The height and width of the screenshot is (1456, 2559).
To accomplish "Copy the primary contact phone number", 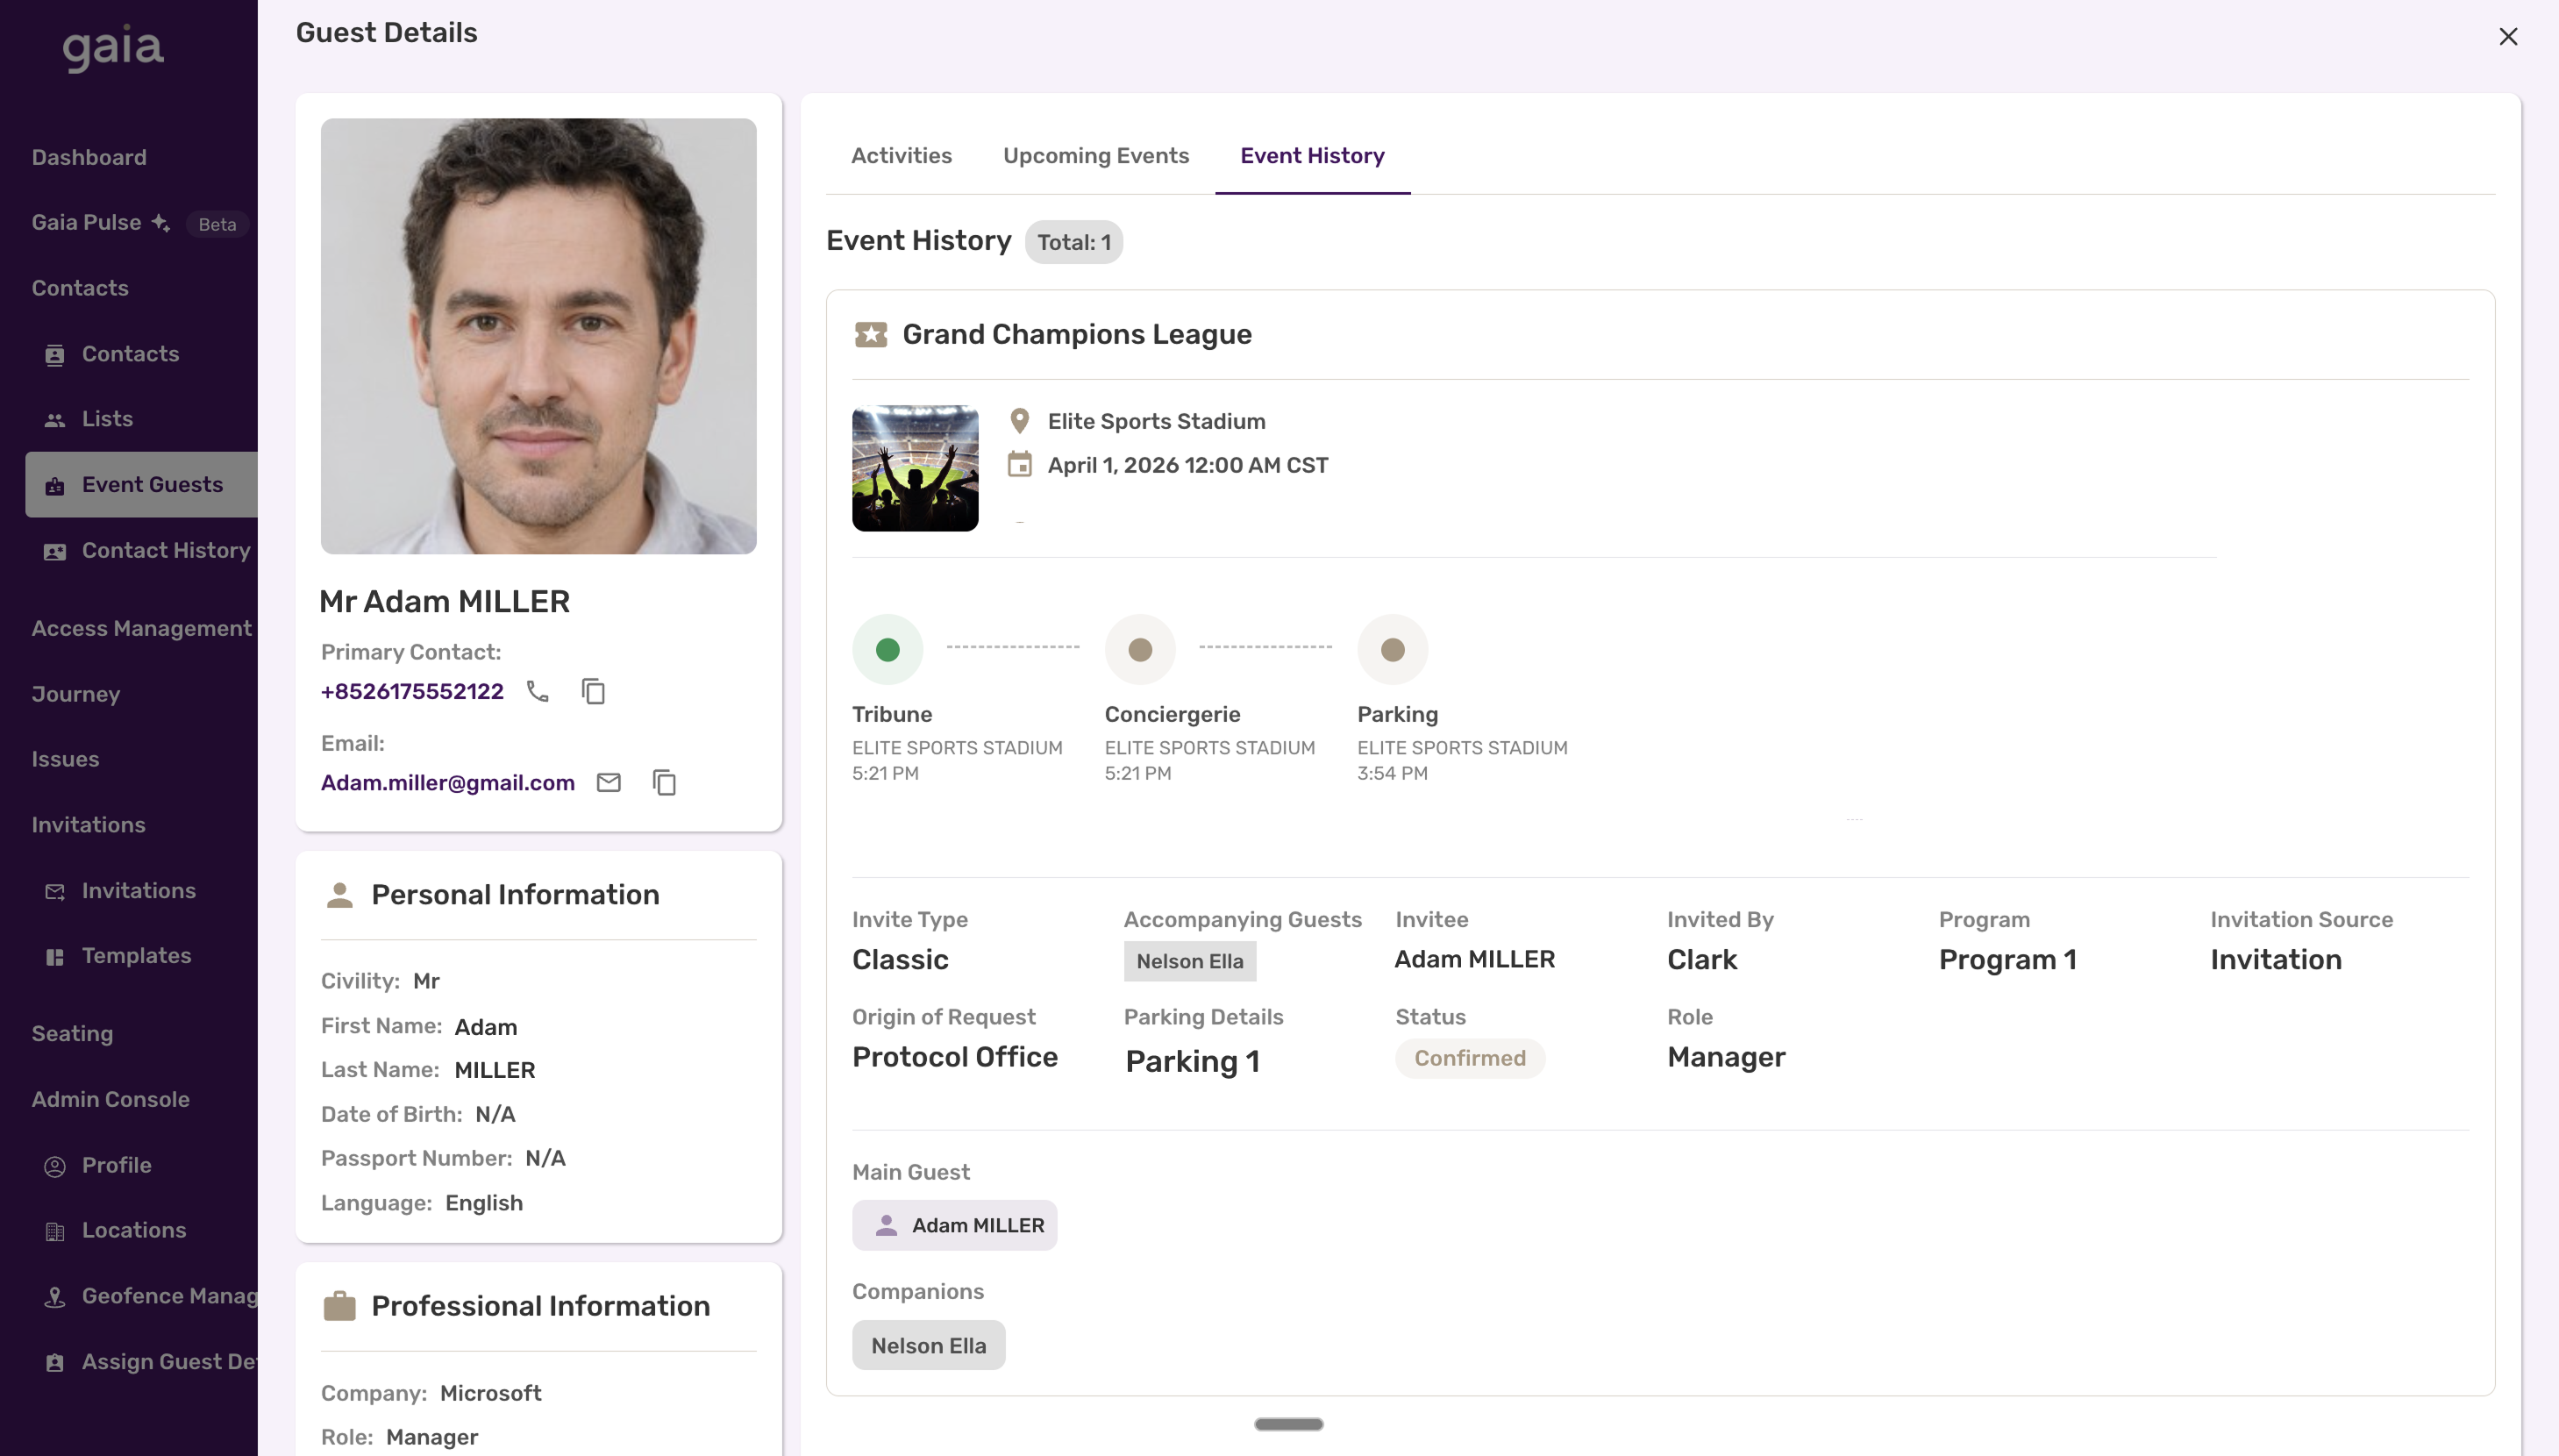I will 593,691.
